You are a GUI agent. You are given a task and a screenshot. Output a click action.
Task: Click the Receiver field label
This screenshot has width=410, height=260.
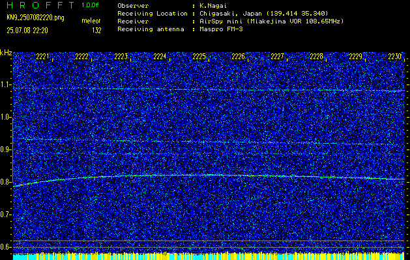pos(133,21)
